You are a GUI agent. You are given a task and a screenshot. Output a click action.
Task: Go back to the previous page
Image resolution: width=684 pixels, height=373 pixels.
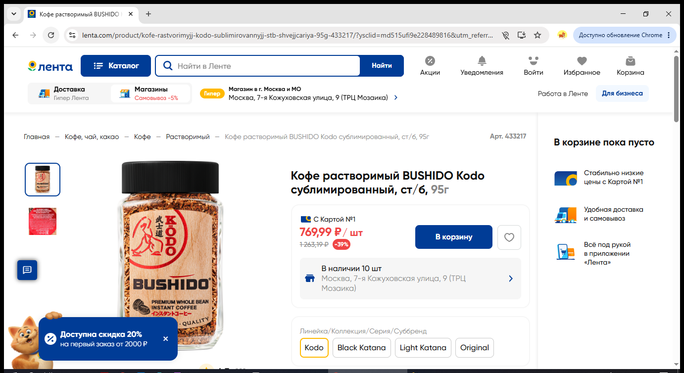click(x=15, y=35)
